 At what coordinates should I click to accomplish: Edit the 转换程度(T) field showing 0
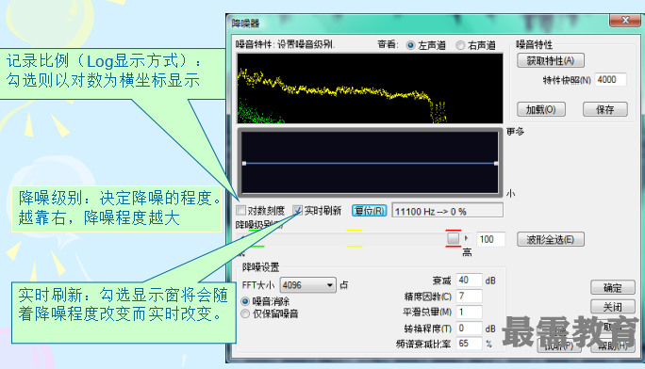click(x=469, y=328)
